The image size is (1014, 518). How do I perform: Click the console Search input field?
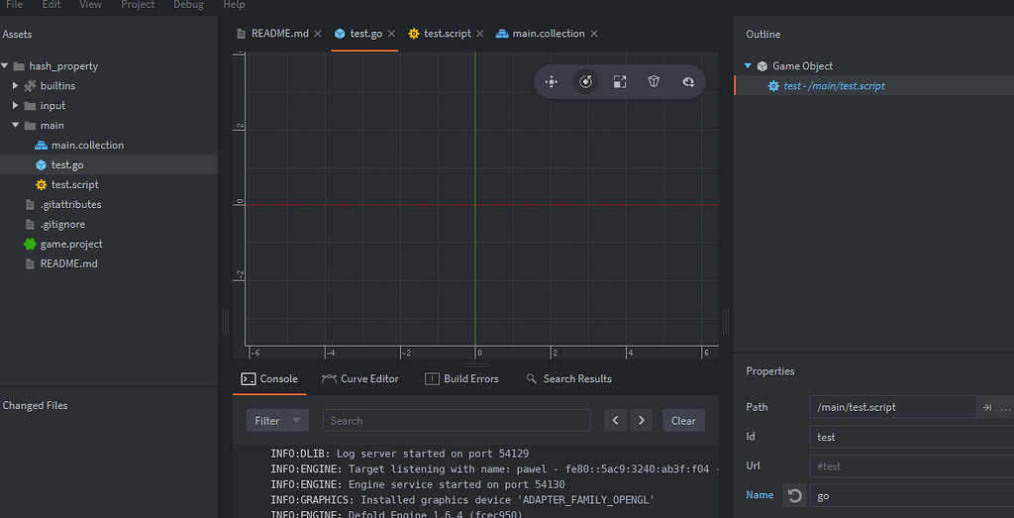pyautogui.click(x=456, y=421)
